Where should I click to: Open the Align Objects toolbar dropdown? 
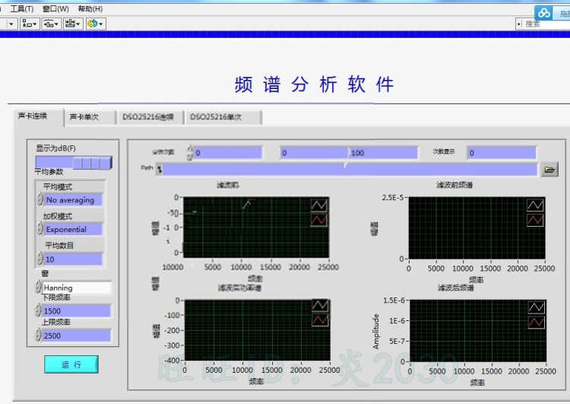(30, 24)
